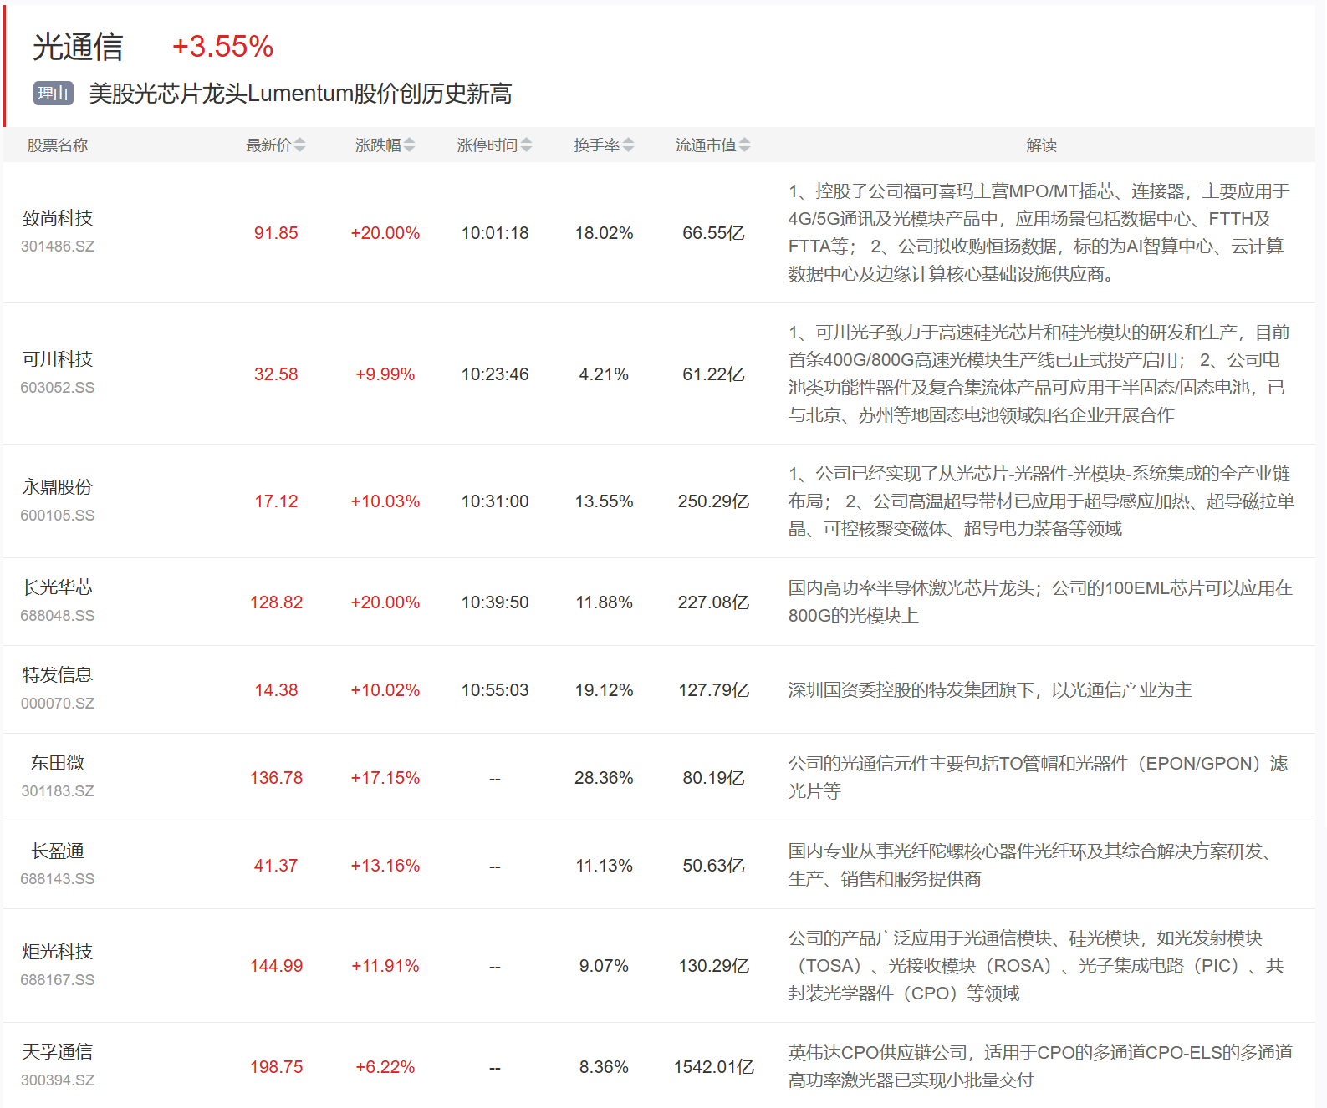The image size is (1327, 1108).
Task: Click 长盈通 stock name
Action: tap(58, 851)
